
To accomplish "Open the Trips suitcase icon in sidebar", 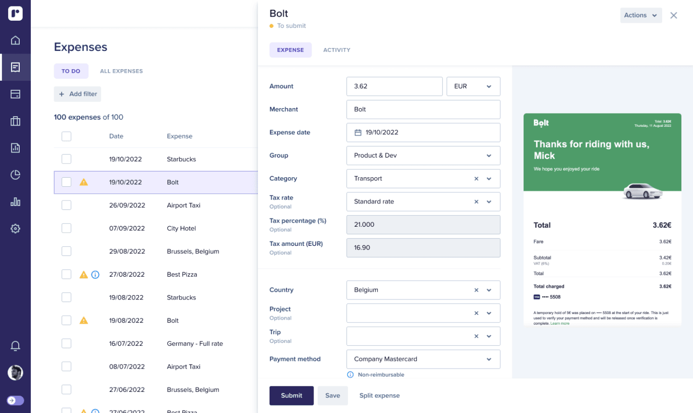I will coord(15,121).
